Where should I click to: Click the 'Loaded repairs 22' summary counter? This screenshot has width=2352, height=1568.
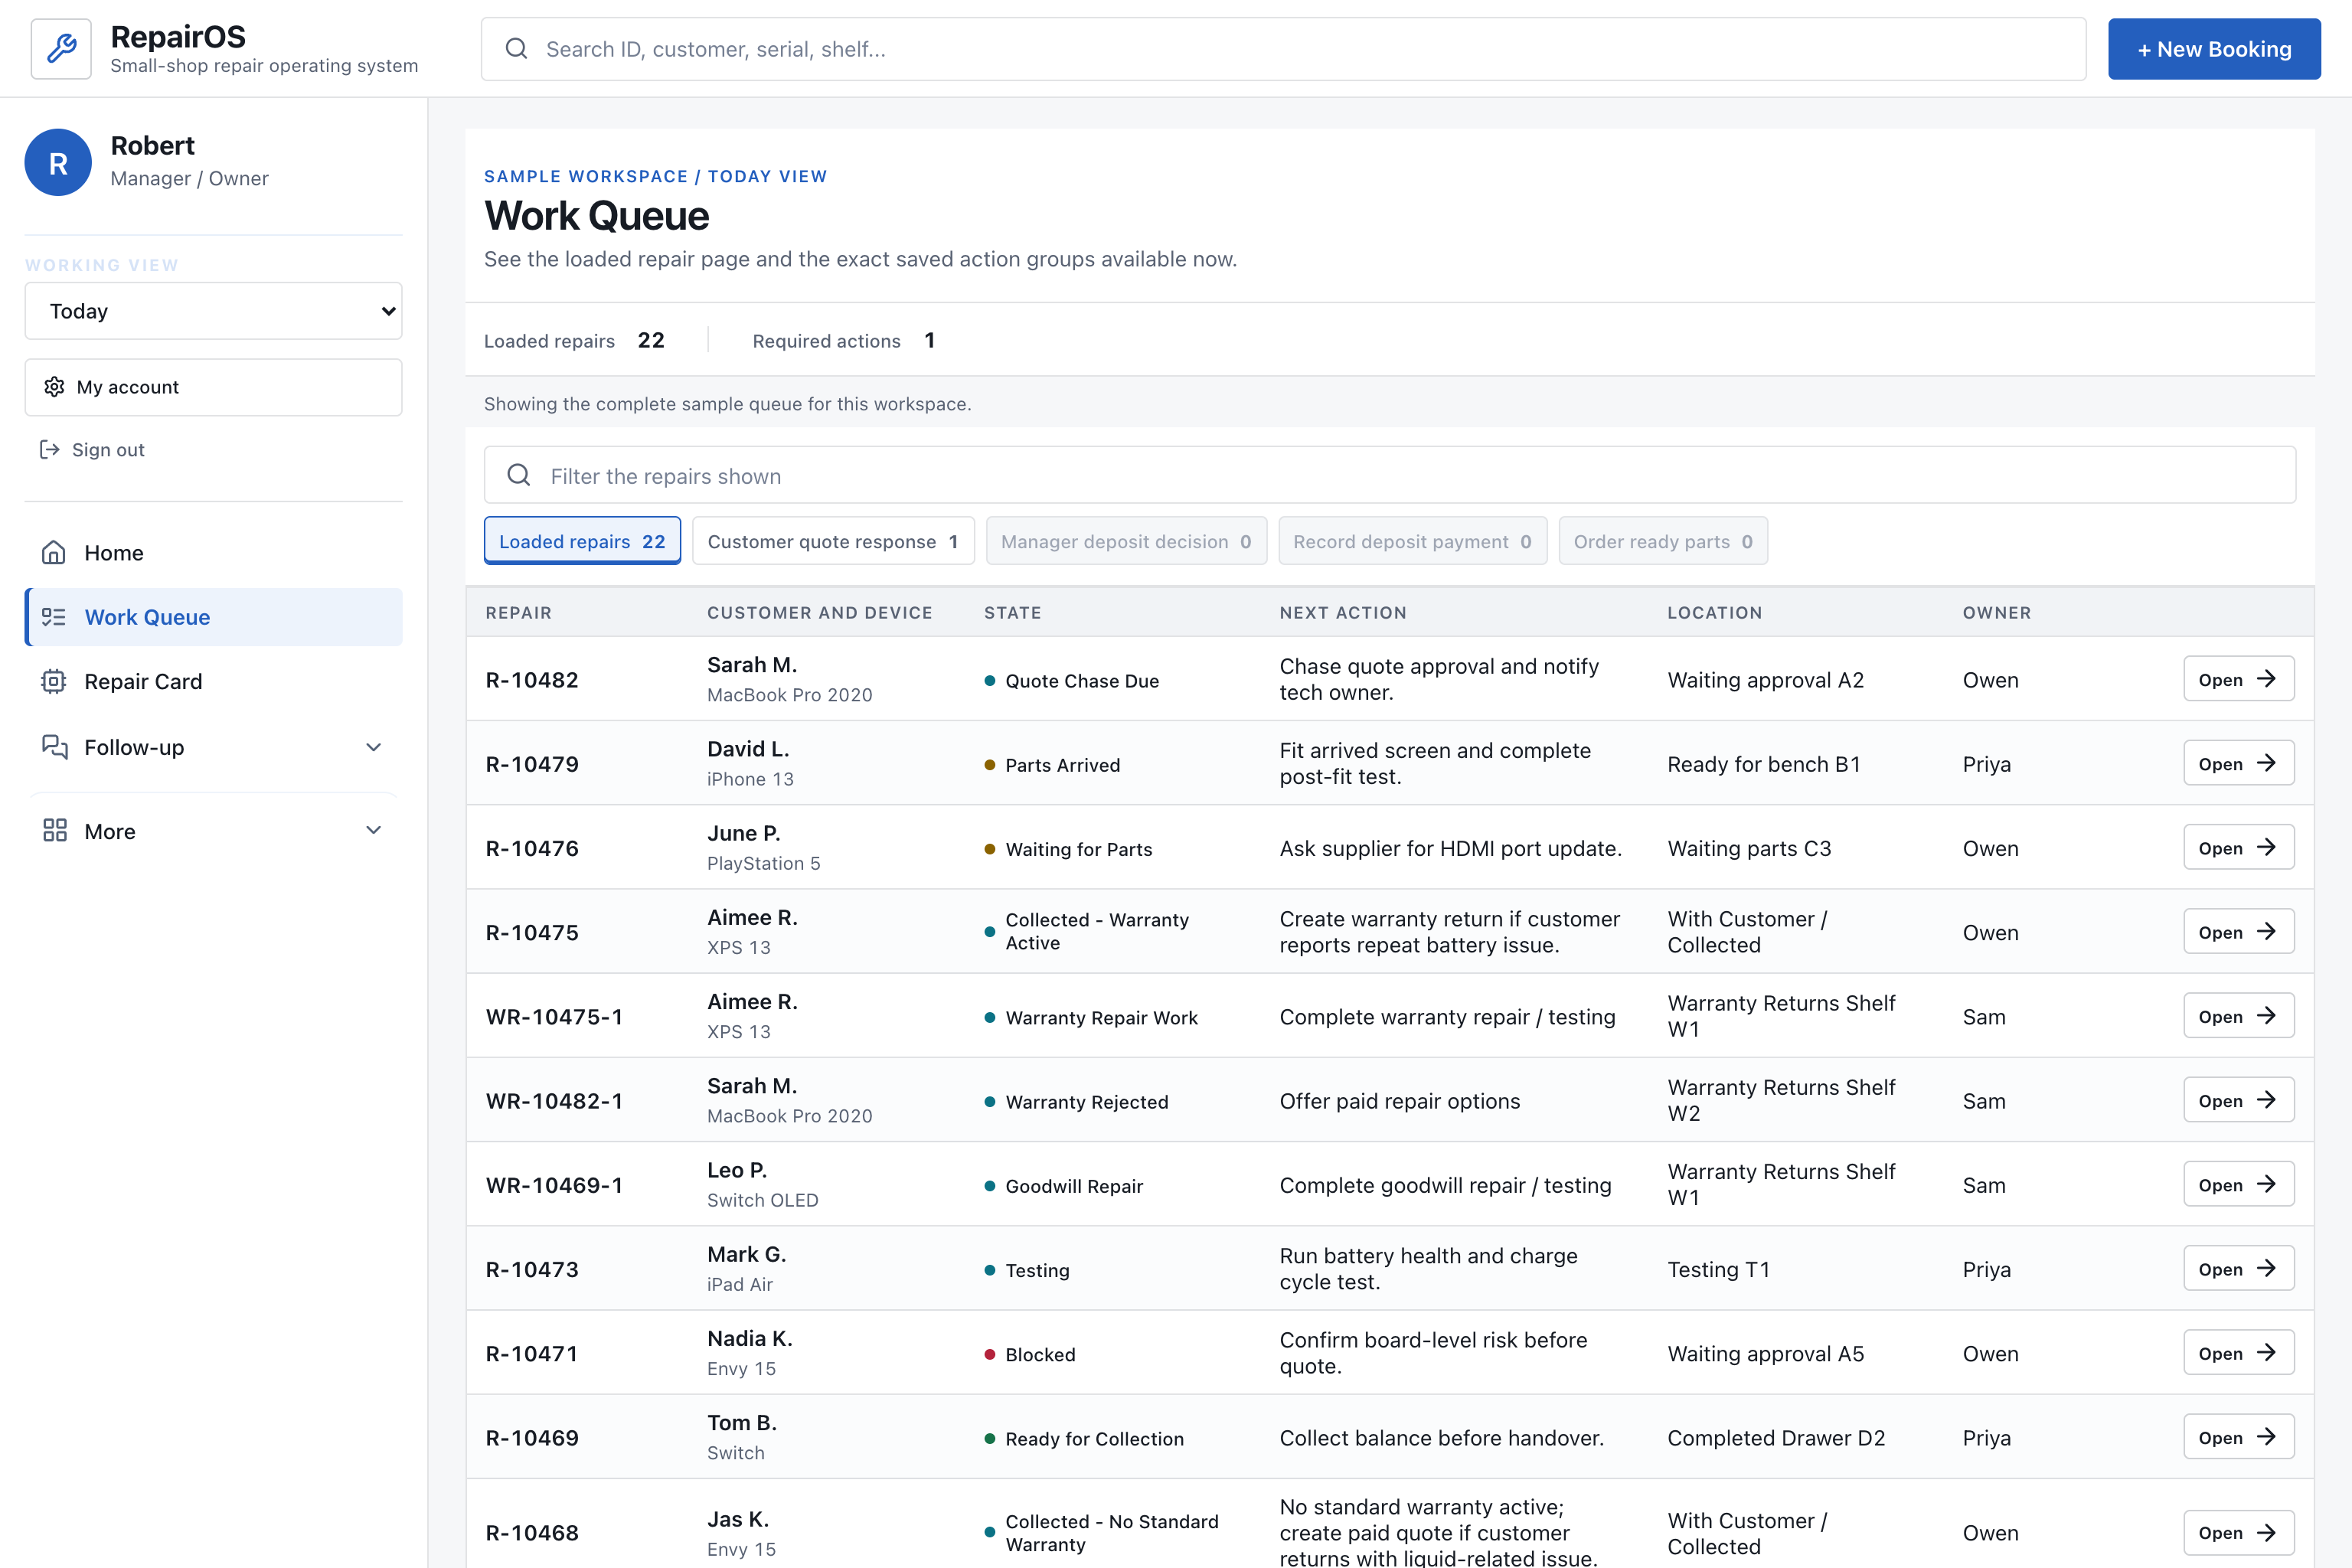(x=574, y=340)
